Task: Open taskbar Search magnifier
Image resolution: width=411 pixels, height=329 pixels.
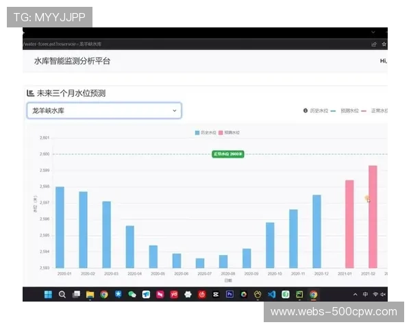Action: point(62,294)
